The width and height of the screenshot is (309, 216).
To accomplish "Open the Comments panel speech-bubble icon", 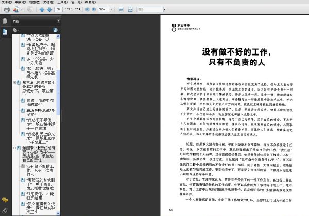I will pyautogui.click(x=5, y=200).
